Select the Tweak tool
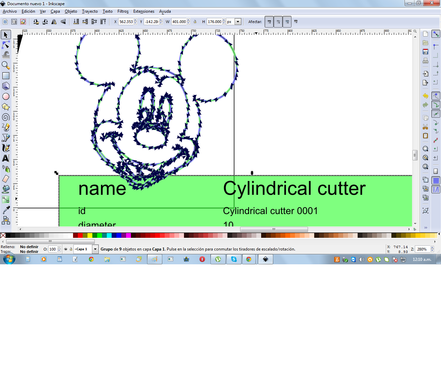441x371 pixels. pos(6,55)
